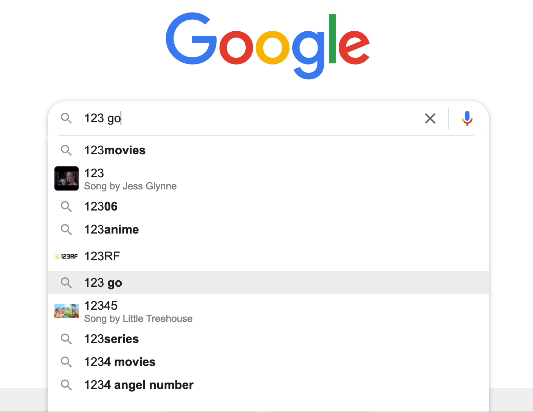Select the 123movies suggestion
The image size is (533, 412).
click(x=268, y=150)
